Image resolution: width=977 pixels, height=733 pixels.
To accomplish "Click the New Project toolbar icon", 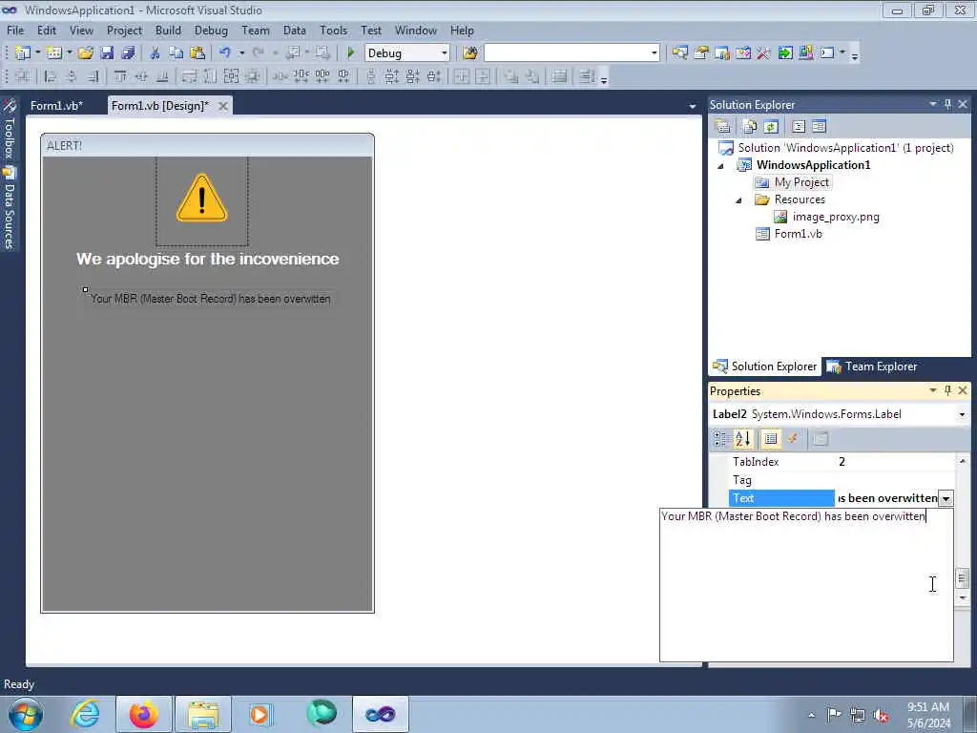I will click(23, 53).
